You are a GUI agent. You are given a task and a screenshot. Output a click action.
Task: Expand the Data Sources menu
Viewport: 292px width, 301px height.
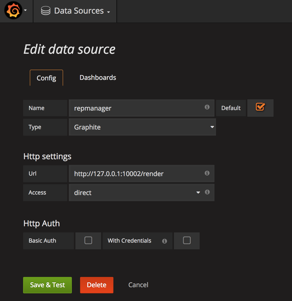click(75, 11)
